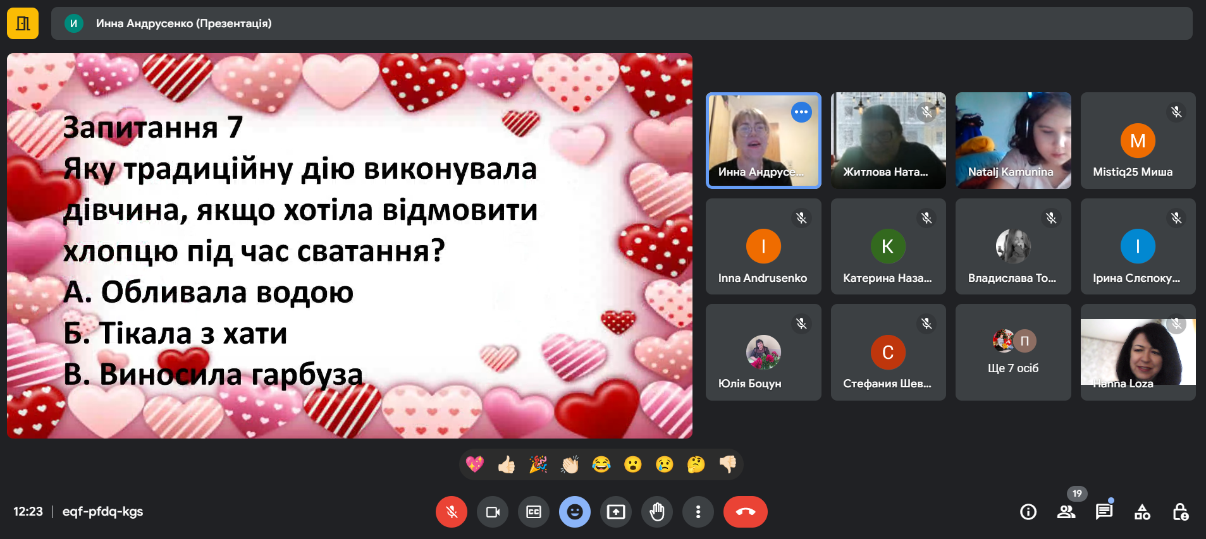This screenshot has height=539, width=1206.
Task: Open the three-dot more options menu
Action: coord(698,512)
